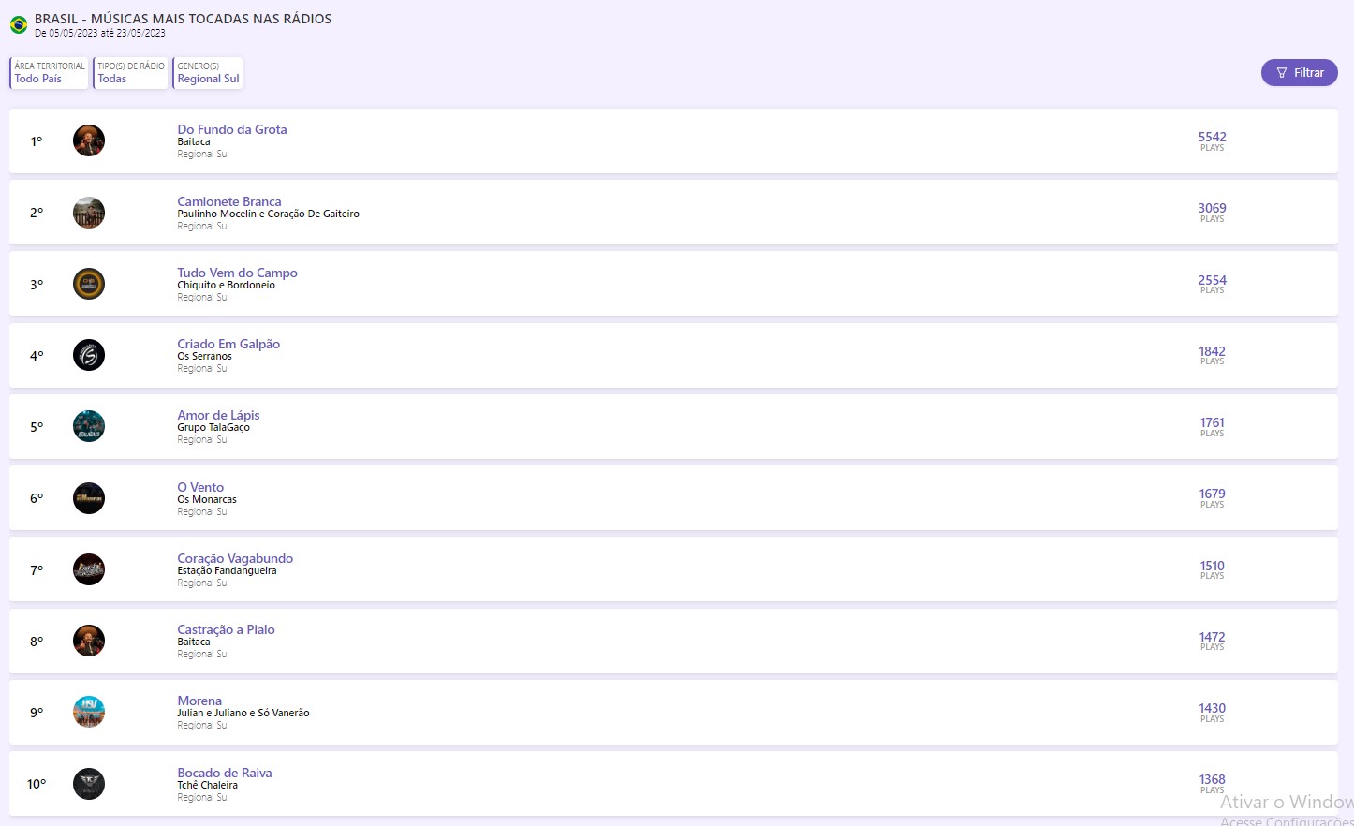Open the song Castração a Pialo
This screenshot has width=1354, height=826.
226,629
